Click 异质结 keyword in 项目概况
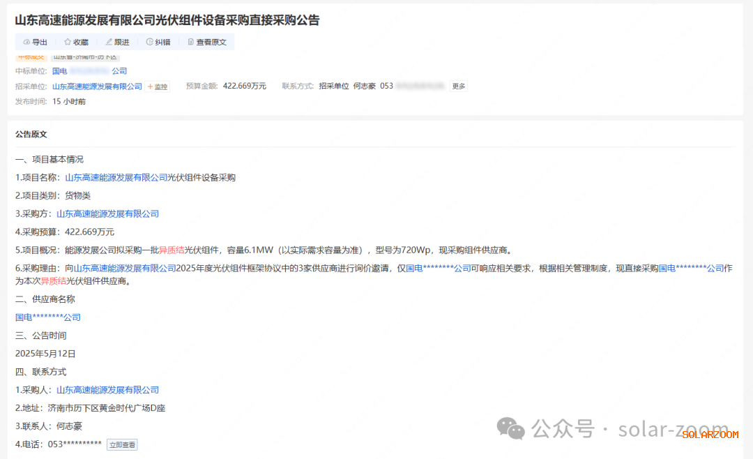 (172, 250)
